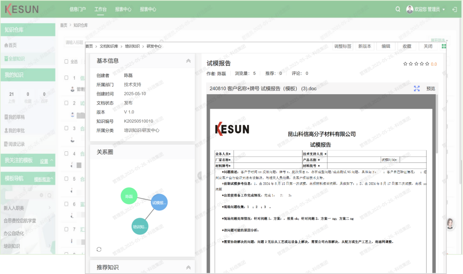This screenshot has height=274, width=463.
Task: Check the checkbox for list row 3
Action: (x=67, y=128)
